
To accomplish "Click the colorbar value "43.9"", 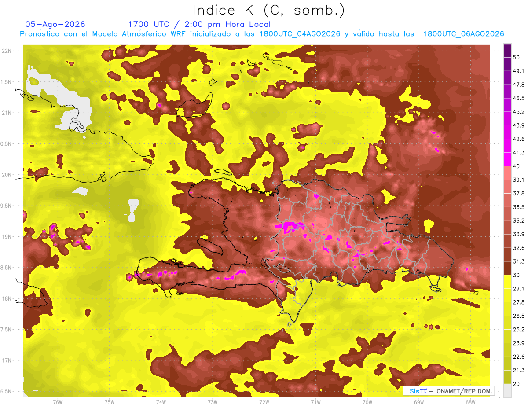I will coord(518,125).
